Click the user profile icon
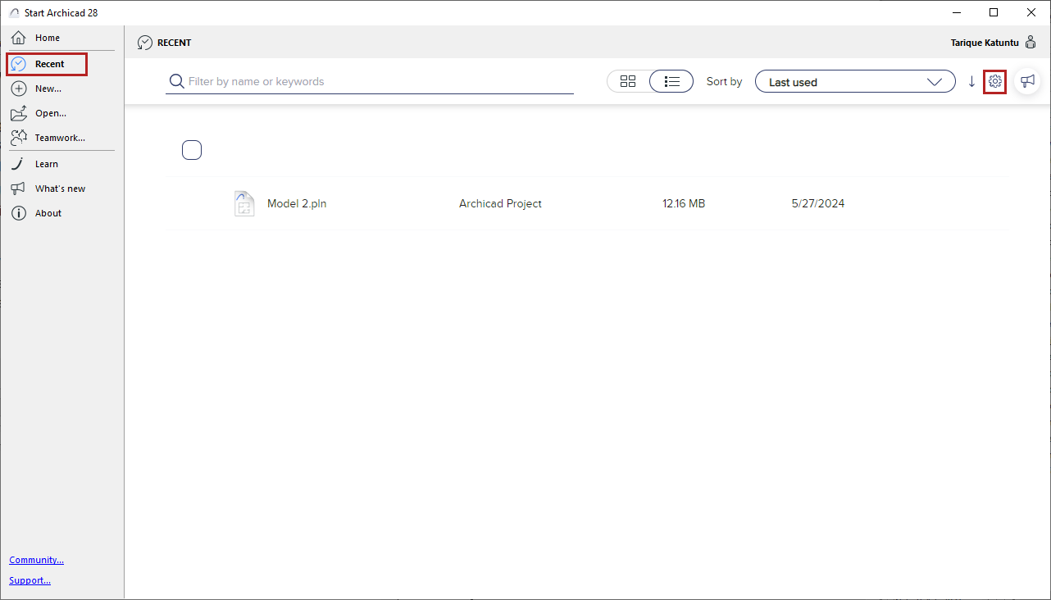 (1031, 42)
